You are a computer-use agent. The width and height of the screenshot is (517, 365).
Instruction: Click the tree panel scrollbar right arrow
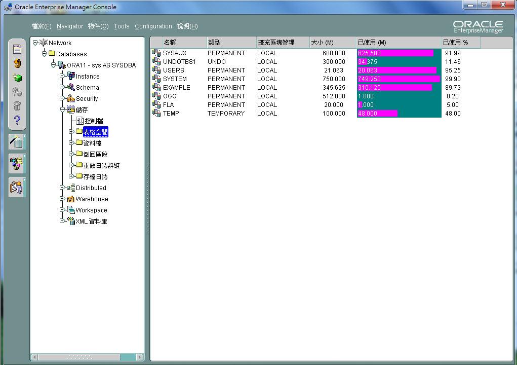140,357
